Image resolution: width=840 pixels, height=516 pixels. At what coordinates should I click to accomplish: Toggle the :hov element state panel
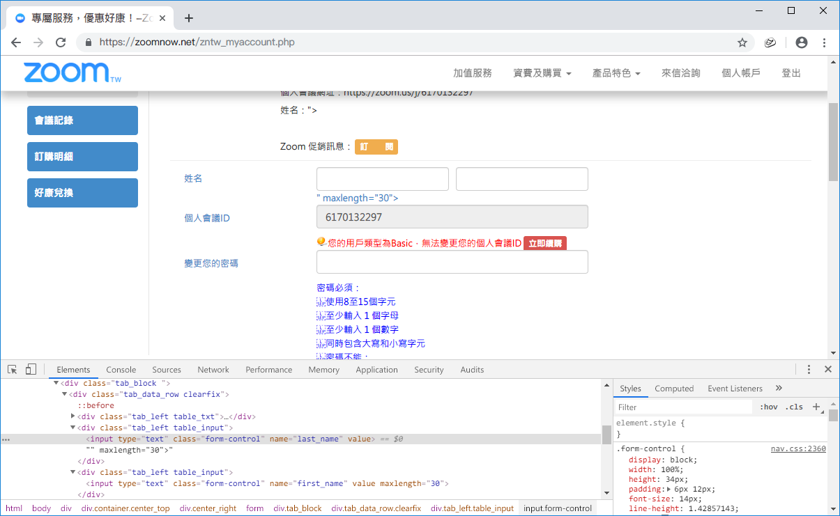pos(769,407)
